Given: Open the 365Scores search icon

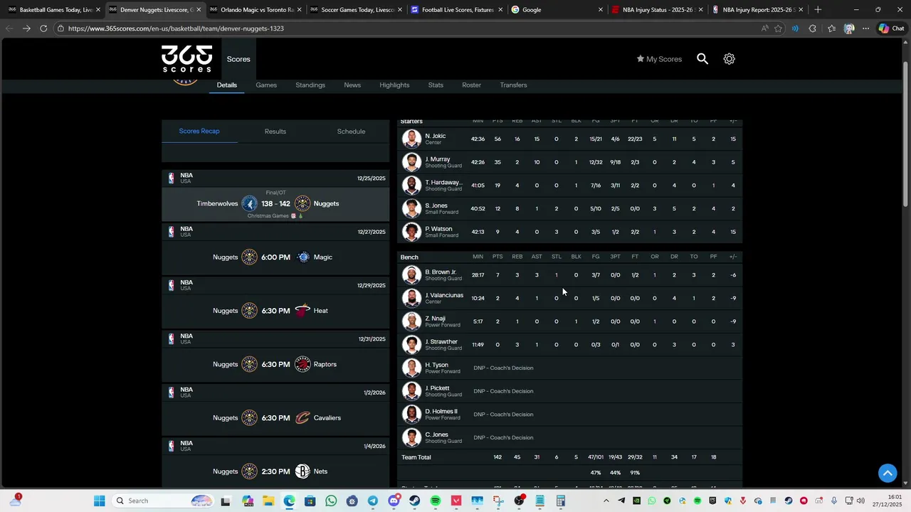Looking at the screenshot, I should pos(702,59).
